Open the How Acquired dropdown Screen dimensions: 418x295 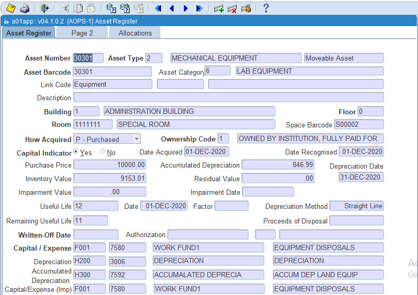click(136, 139)
